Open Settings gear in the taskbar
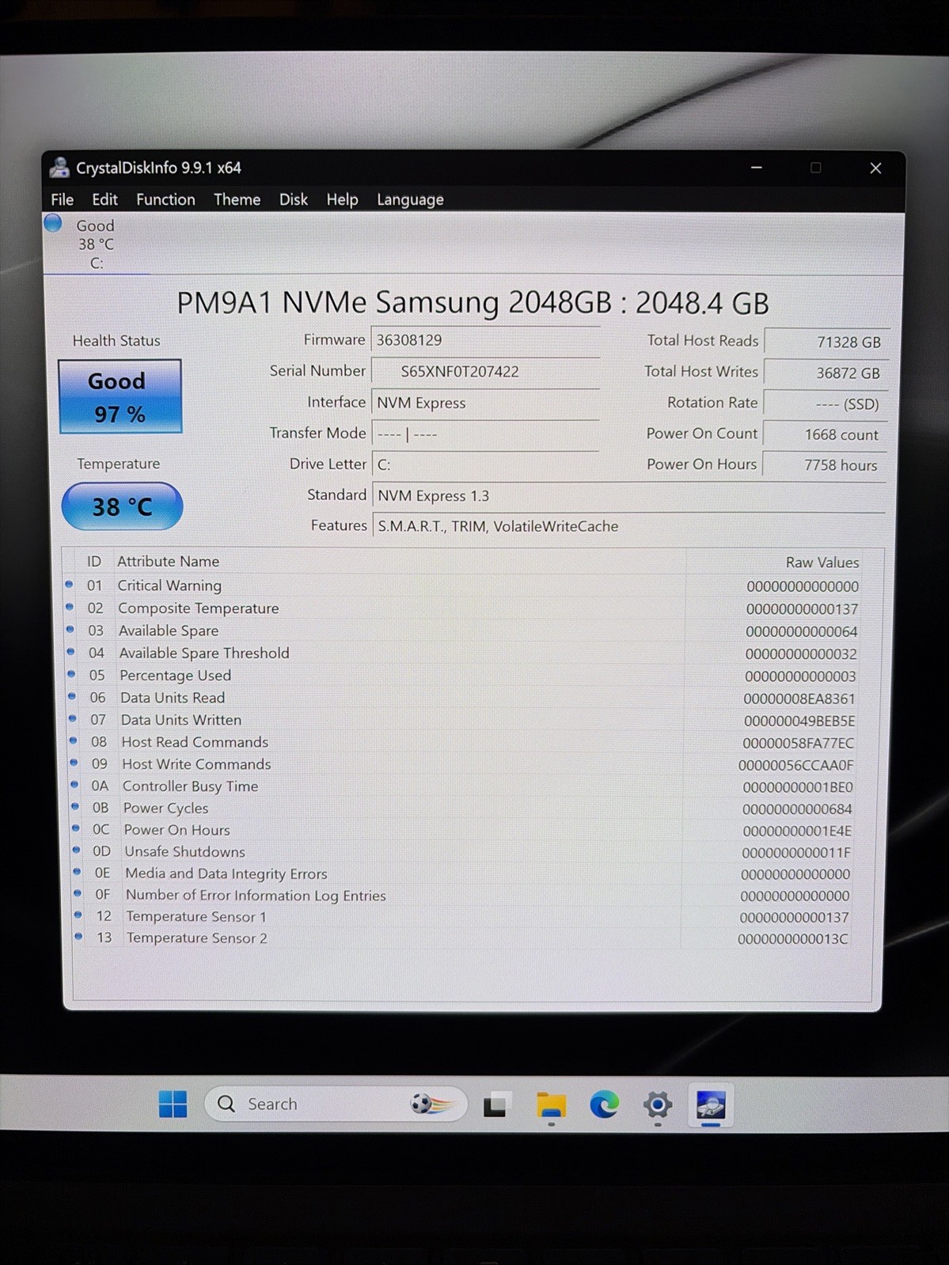The image size is (949, 1265). point(657,1104)
